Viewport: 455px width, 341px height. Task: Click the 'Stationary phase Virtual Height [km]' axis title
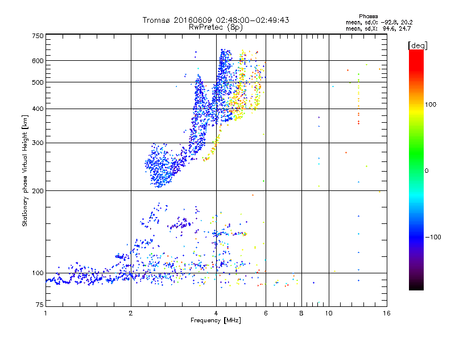pos(25,170)
